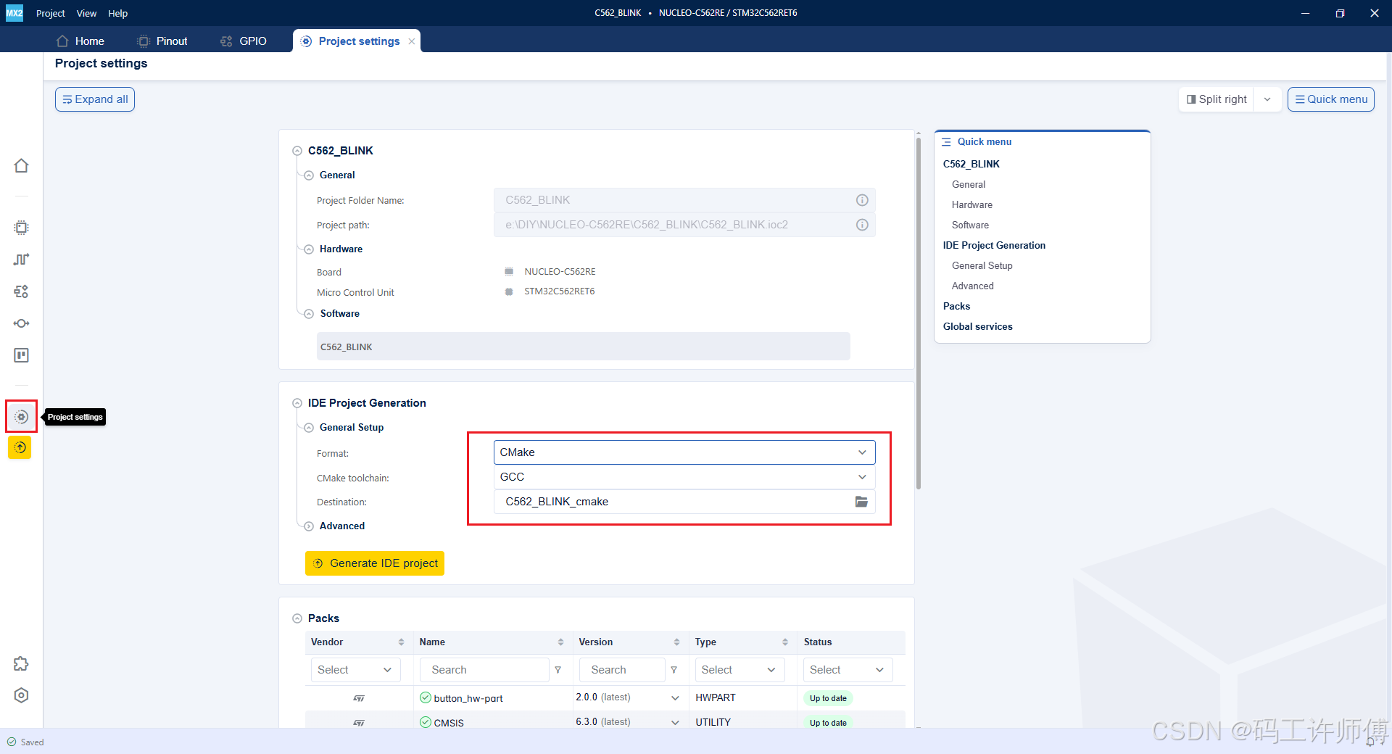Image resolution: width=1392 pixels, height=754 pixels.
Task: Click the Expand all button
Action: pyautogui.click(x=95, y=99)
